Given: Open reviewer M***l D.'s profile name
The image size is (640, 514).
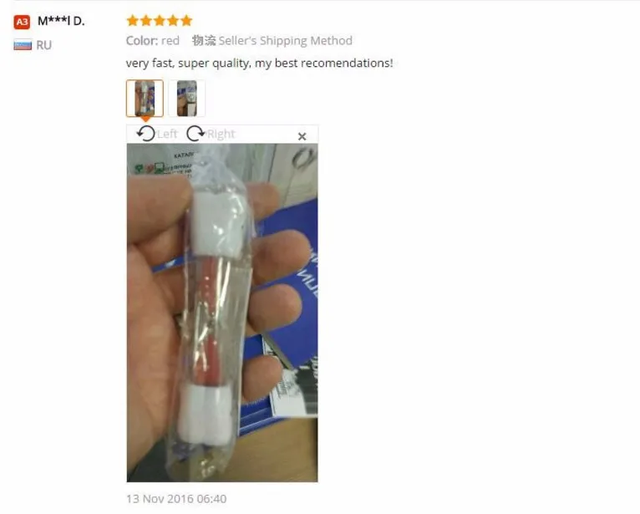Looking at the screenshot, I should [61, 21].
